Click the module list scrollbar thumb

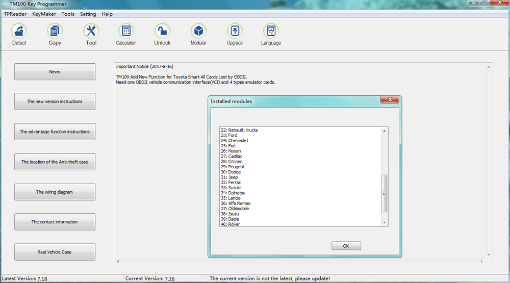click(385, 193)
